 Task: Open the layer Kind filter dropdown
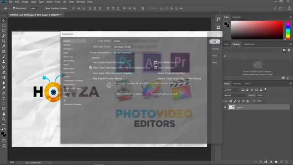[x=232, y=90]
